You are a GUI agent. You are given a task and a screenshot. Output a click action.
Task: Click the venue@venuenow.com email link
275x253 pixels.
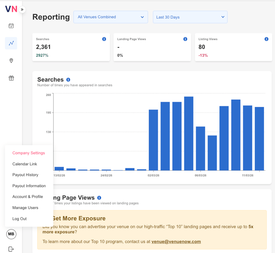tap(176, 242)
